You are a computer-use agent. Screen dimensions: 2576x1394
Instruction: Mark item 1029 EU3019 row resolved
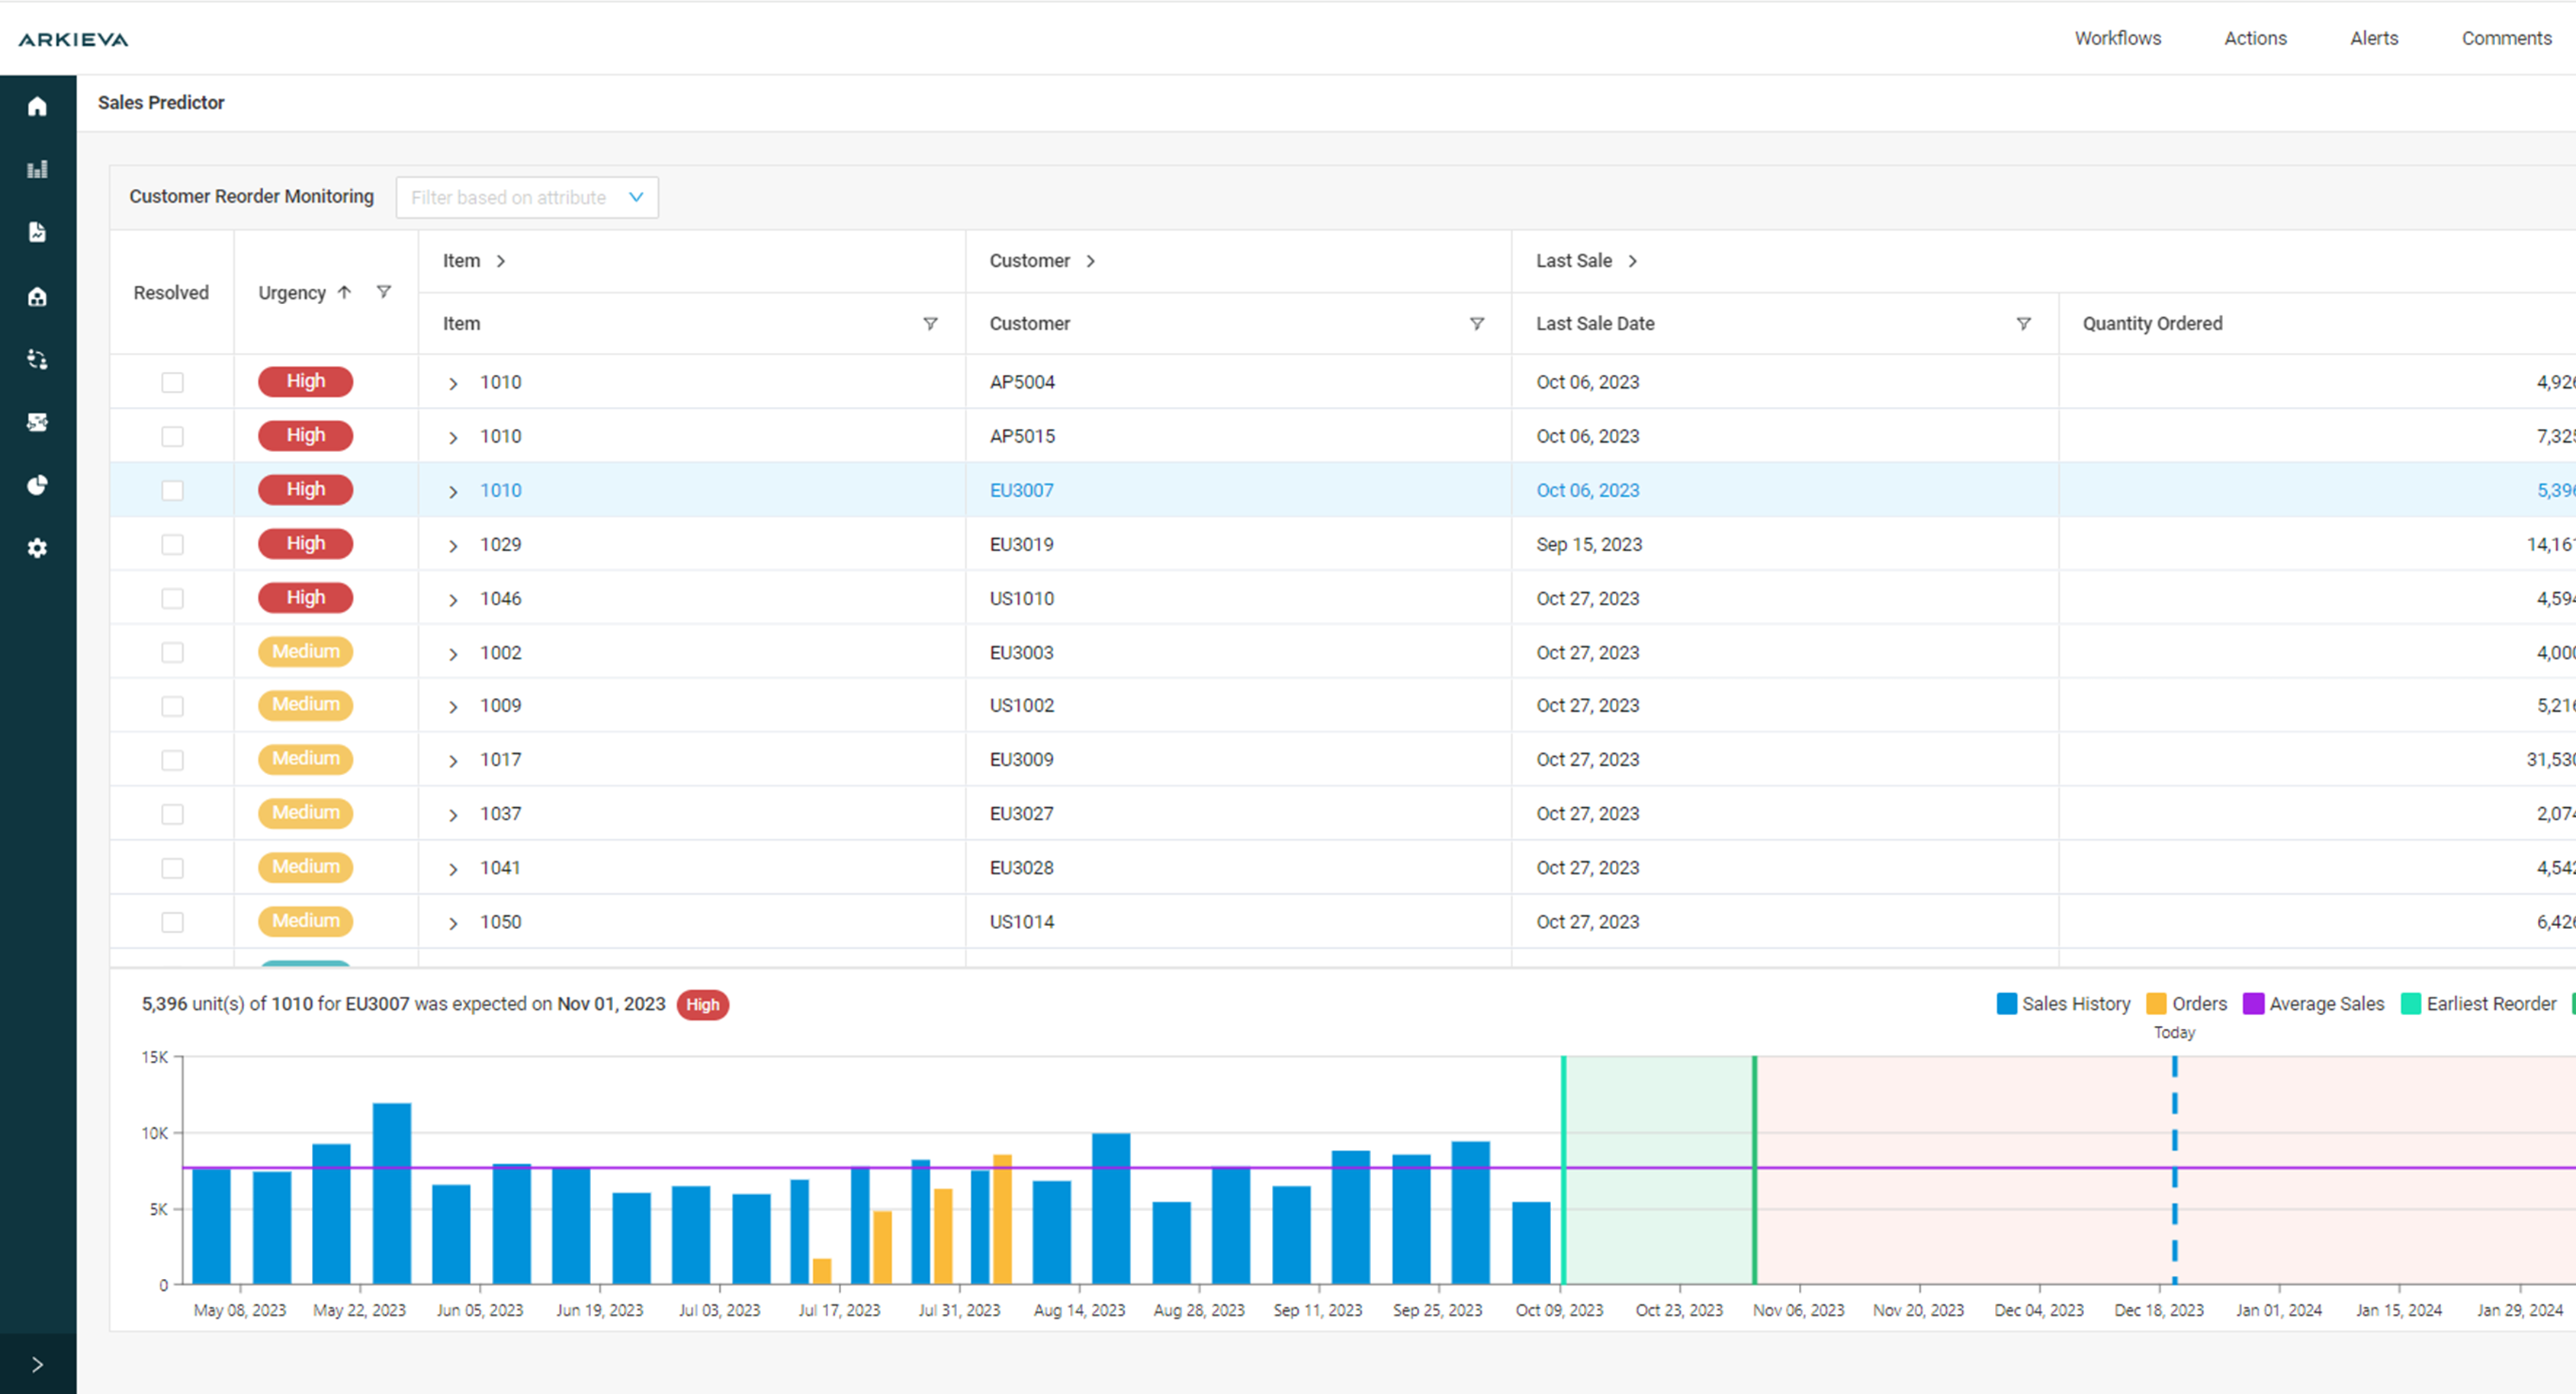(172, 545)
